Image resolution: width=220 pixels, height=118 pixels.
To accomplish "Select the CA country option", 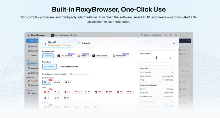I will click(57, 82).
